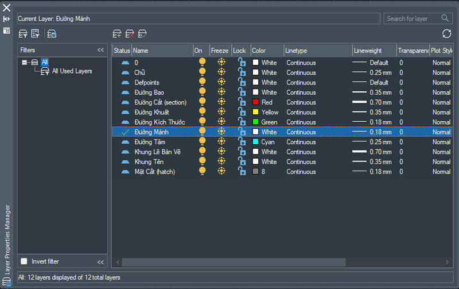Turn off the Mặt Cắt (hatch) layer
This screenshot has width=459, height=289.
(203, 171)
